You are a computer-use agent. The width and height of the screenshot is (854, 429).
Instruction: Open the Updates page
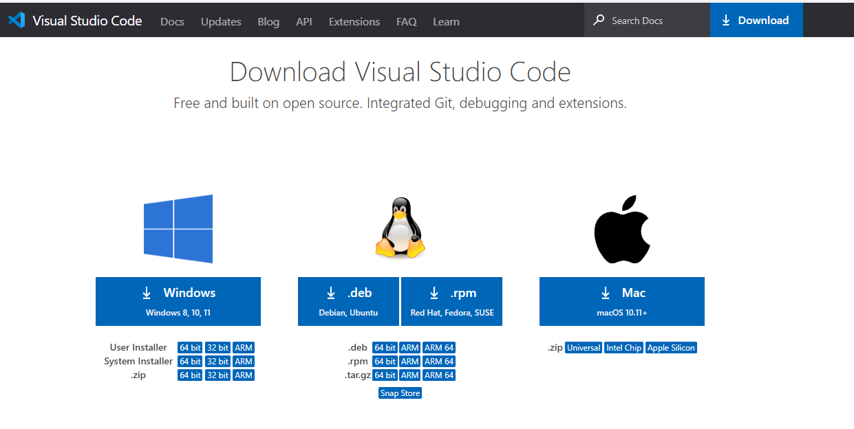tap(221, 21)
